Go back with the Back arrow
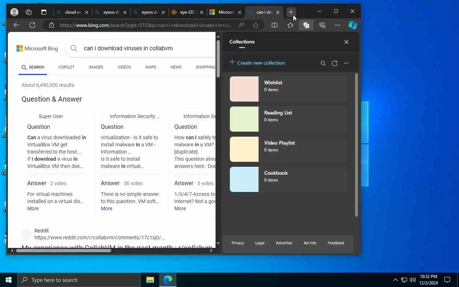 16,25
